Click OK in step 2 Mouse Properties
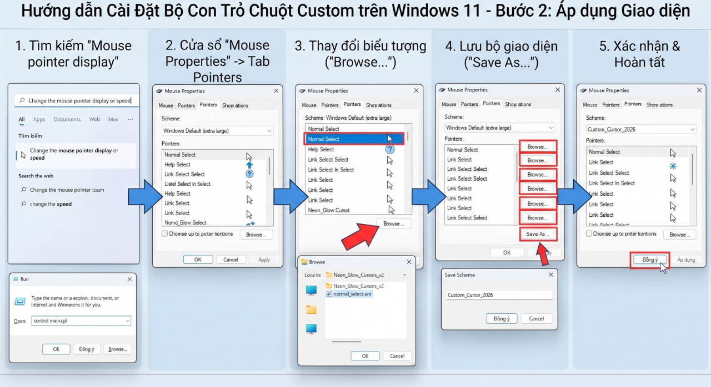The image size is (711, 387). pyautogui.click(x=198, y=259)
